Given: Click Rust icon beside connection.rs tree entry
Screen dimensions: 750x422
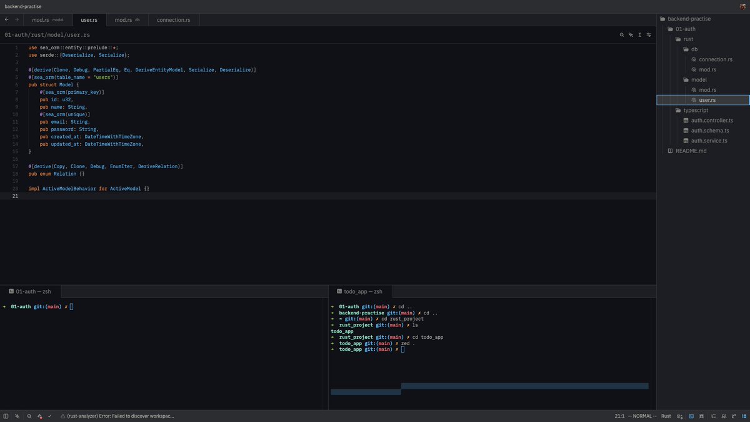Looking at the screenshot, I should click(x=694, y=59).
